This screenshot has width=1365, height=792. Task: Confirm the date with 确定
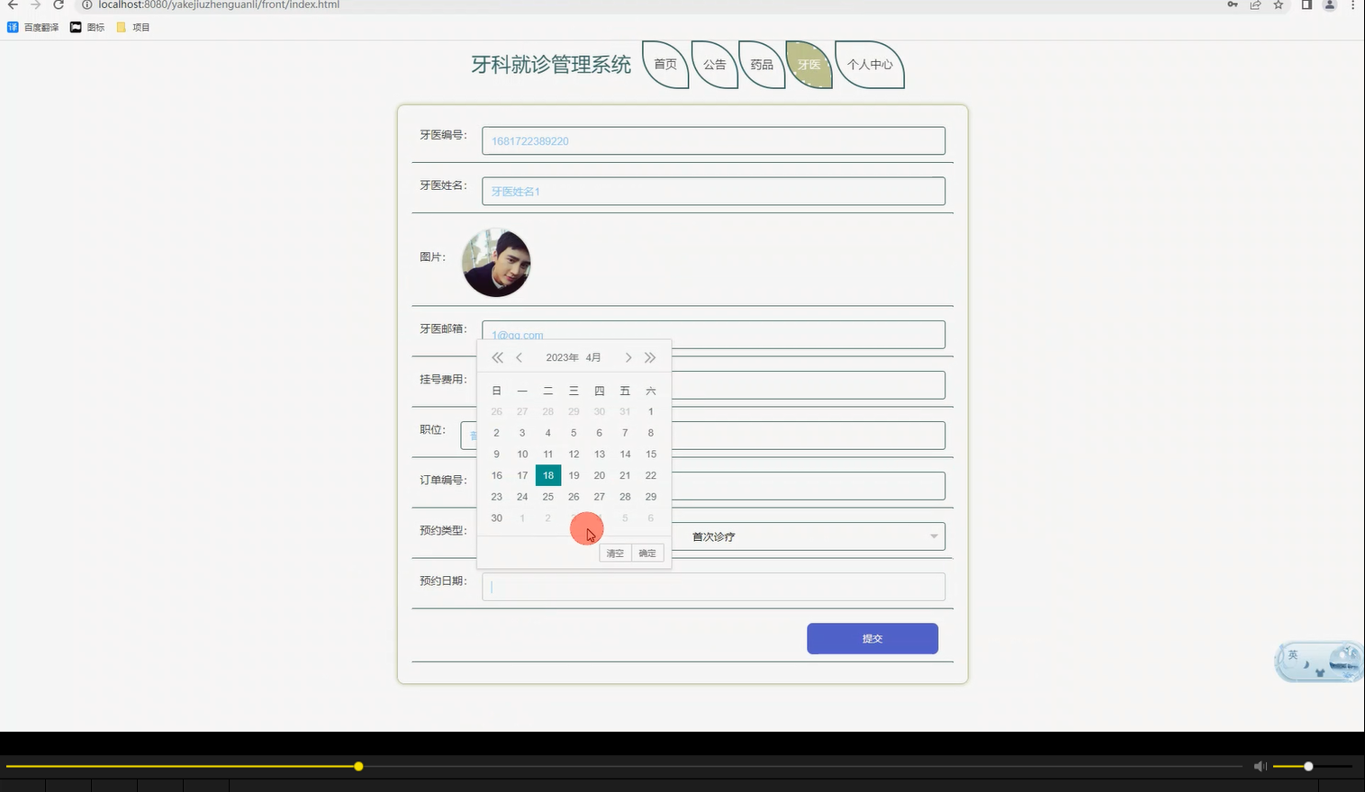[646, 553]
